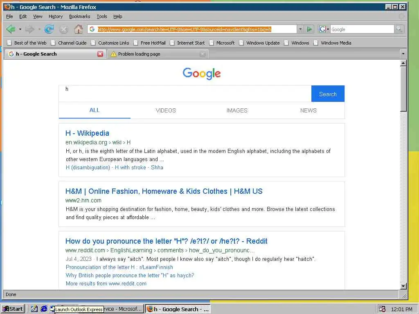This screenshot has height=314, width=419.
Task: Open the 'Microsoft' bookmark
Action: (x=222, y=43)
